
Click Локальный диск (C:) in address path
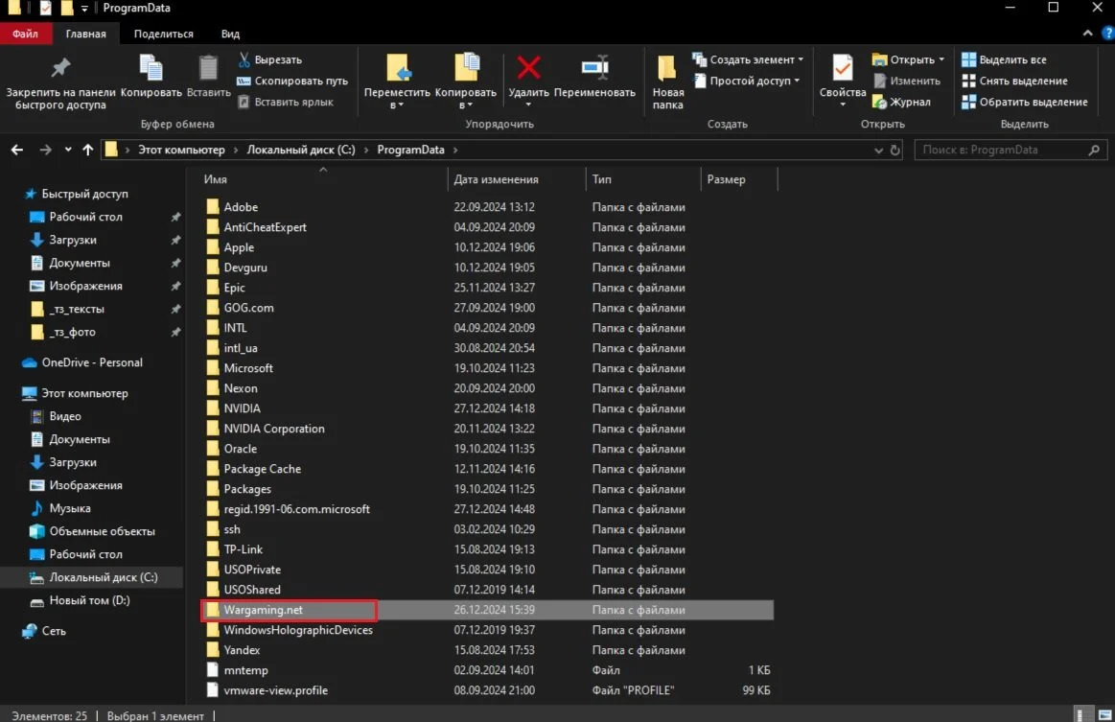pyautogui.click(x=301, y=150)
